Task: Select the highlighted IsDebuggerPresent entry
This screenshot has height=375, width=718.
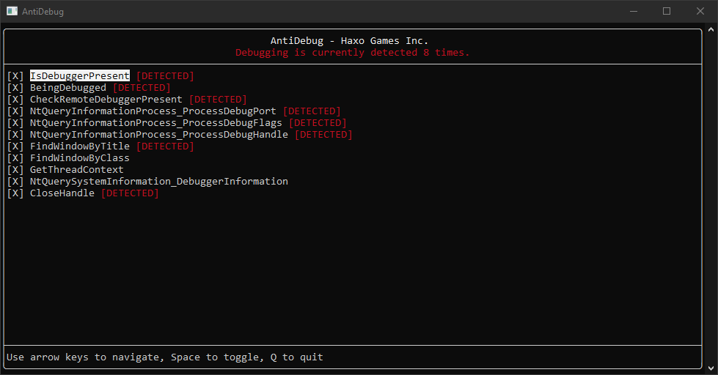Action: click(x=80, y=76)
